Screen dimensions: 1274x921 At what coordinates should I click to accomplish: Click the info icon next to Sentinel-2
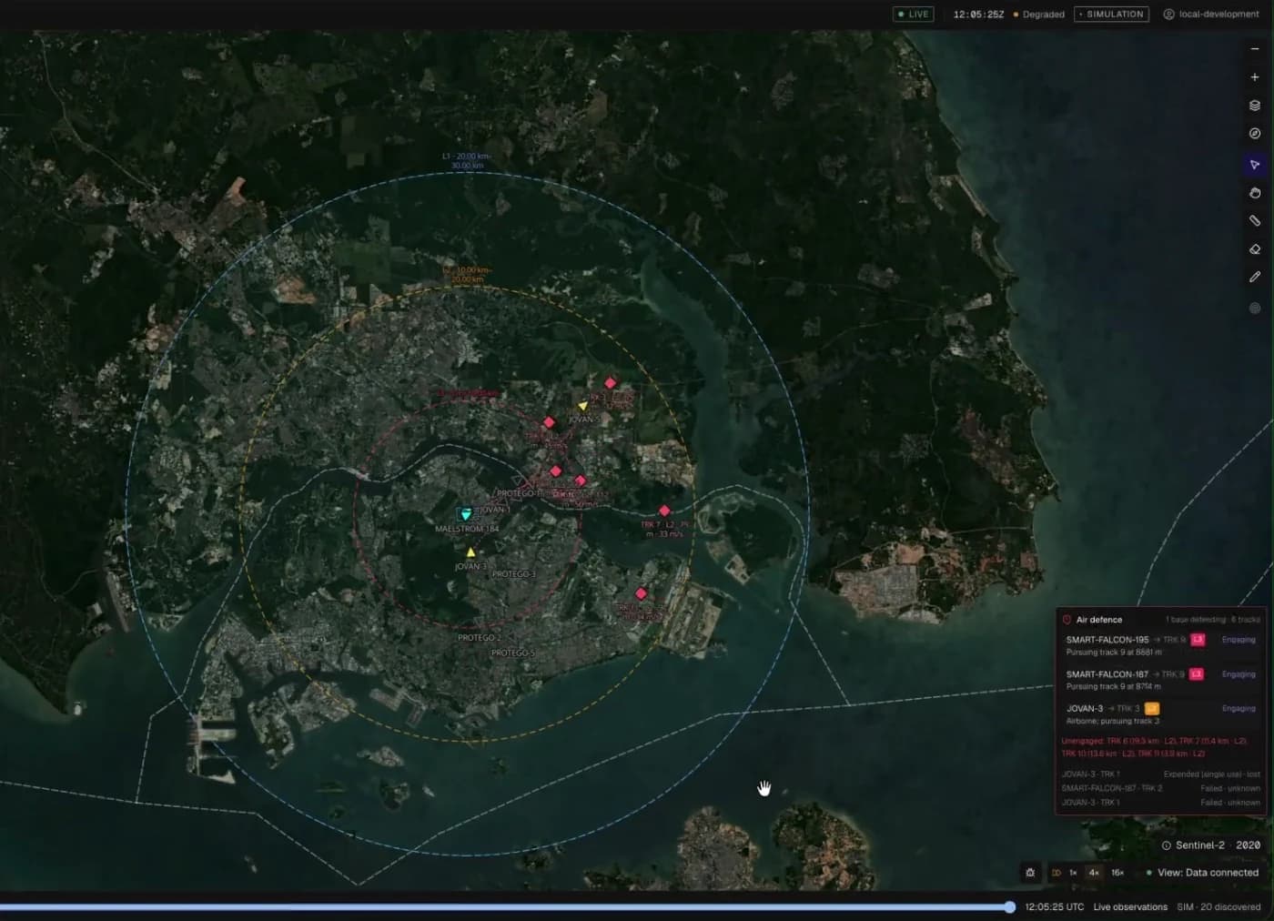pyautogui.click(x=1166, y=845)
